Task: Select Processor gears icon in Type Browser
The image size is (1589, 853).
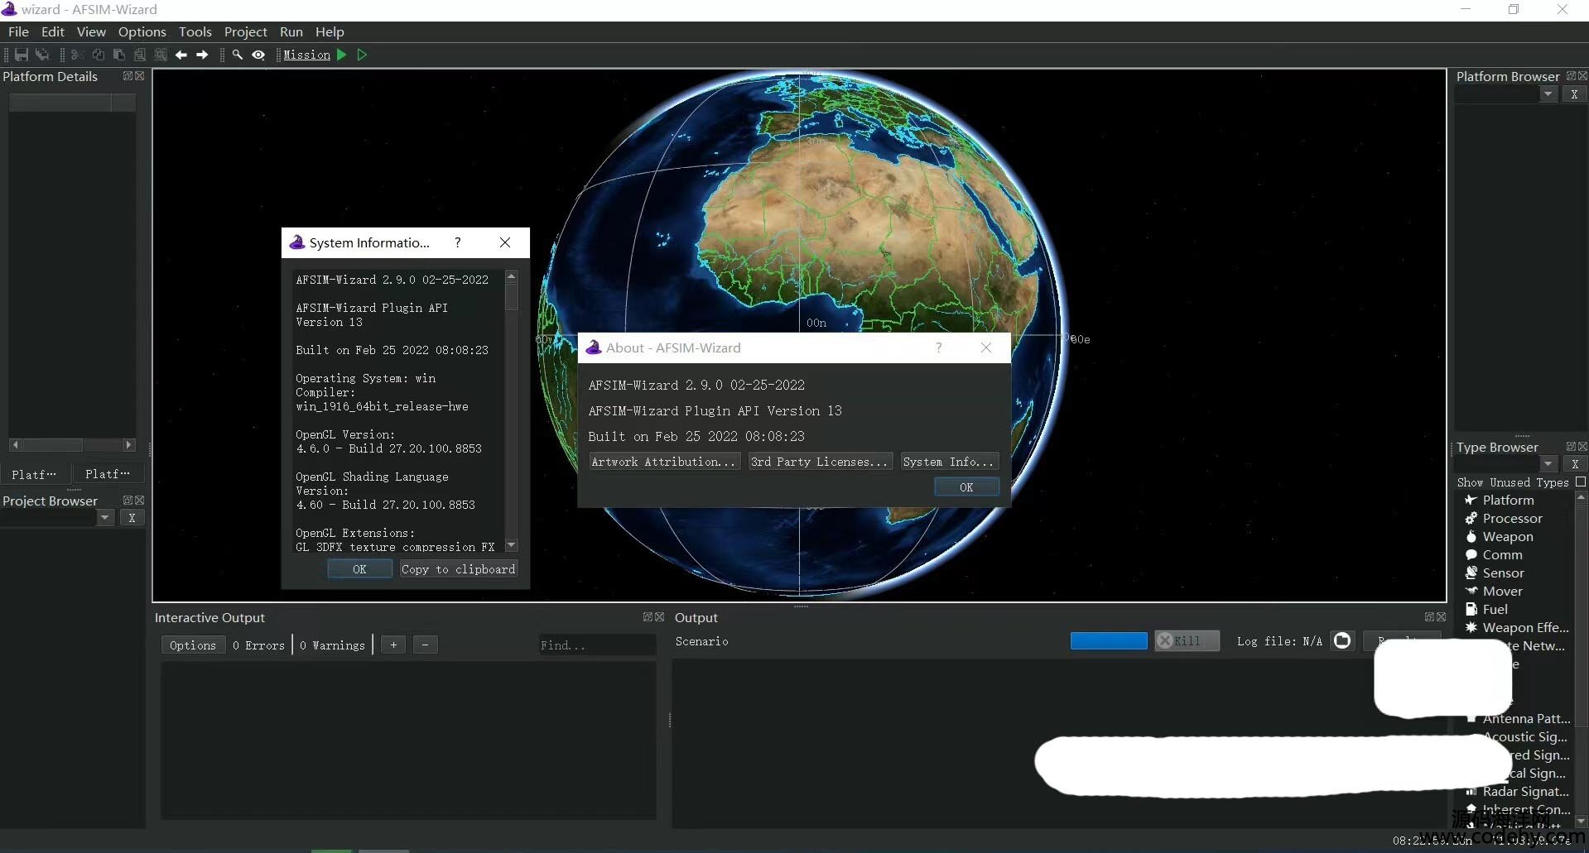Action: (1471, 518)
